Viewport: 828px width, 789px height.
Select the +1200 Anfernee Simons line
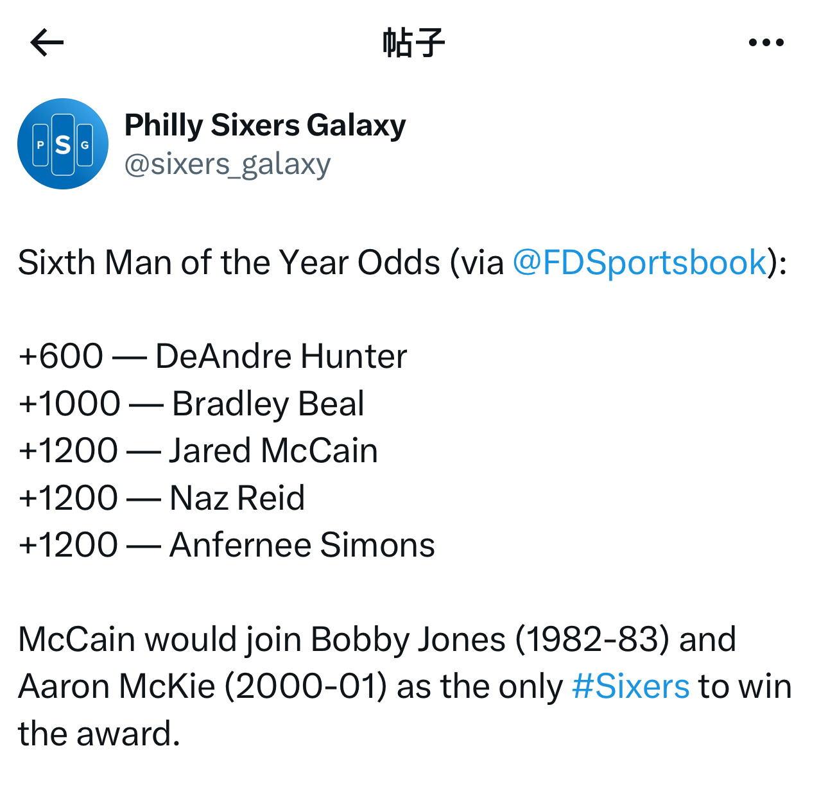click(227, 545)
